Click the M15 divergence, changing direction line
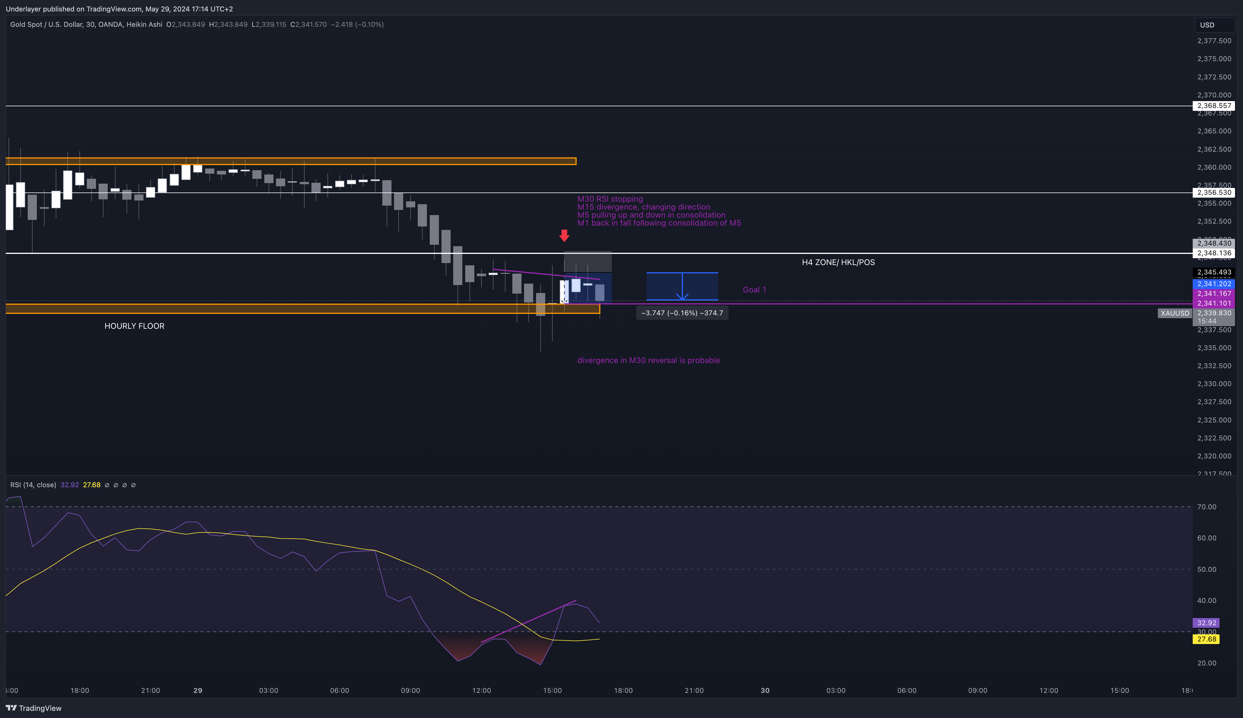Viewport: 1243px width, 718px height. (x=644, y=207)
